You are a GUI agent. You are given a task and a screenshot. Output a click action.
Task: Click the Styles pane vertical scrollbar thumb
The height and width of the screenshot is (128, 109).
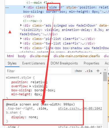pos(105,77)
